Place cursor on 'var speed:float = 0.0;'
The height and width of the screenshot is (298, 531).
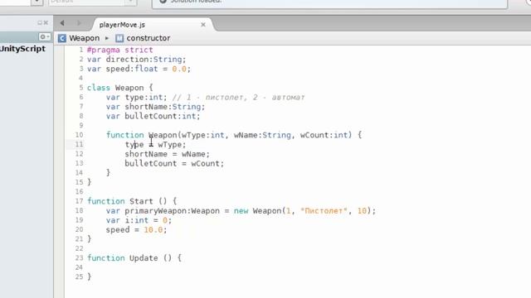(x=139, y=69)
